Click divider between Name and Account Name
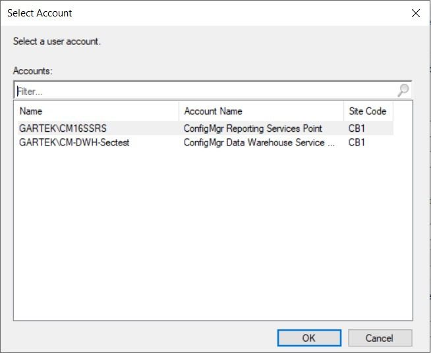The height and width of the screenshot is (353, 431). pyautogui.click(x=179, y=111)
